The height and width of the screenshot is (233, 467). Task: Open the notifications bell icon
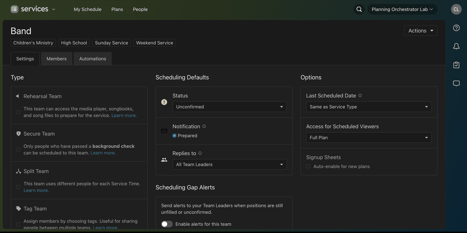[456, 46]
